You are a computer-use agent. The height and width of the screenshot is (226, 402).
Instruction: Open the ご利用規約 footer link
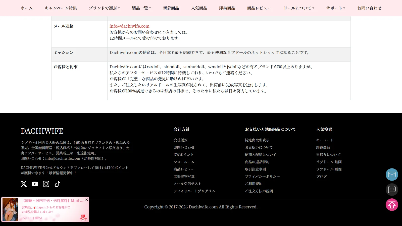click(x=254, y=184)
